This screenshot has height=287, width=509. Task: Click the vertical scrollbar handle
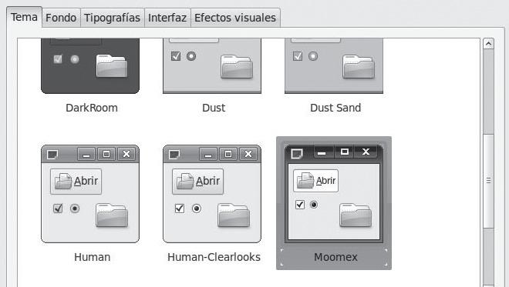point(488,180)
